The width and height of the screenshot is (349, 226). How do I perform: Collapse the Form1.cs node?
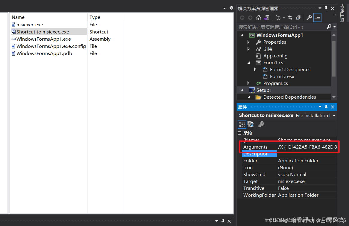coord(249,63)
